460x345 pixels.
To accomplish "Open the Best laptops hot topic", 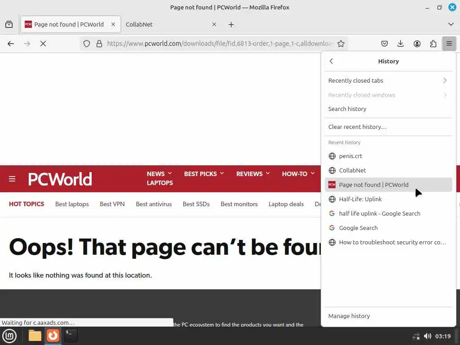I will (72, 204).
